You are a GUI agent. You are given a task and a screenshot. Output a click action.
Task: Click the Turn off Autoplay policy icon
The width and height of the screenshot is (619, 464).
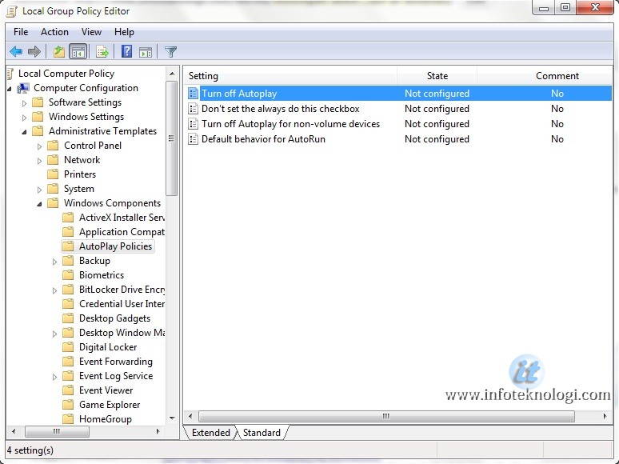coord(193,94)
